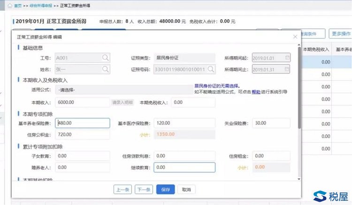Open the calendar icon for 所得期间止
Viewport: 352px width, 205px height.
coord(286,70)
